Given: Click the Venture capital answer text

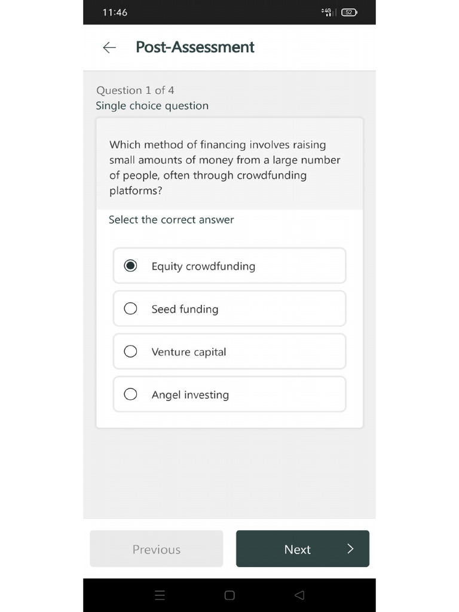Looking at the screenshot, I should click(x=189, y=352).
